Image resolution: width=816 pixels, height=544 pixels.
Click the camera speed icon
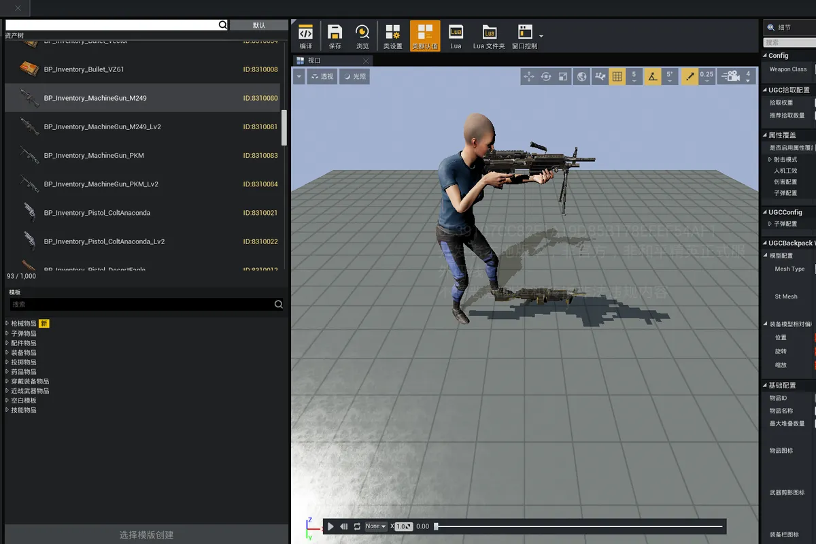click(x=730, y=76)
